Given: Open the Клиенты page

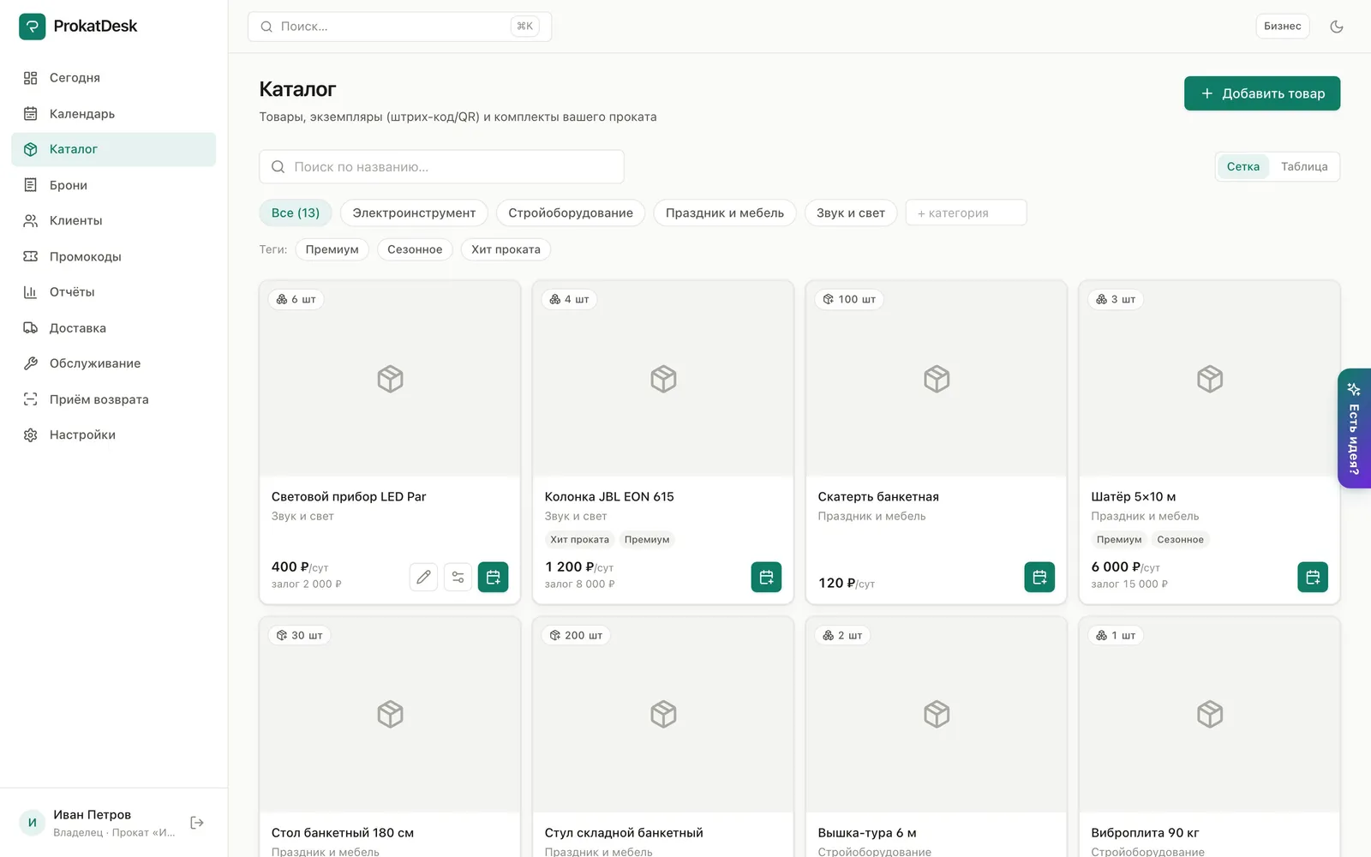Looking at the screenshot, I should click(x=113, y=221).
